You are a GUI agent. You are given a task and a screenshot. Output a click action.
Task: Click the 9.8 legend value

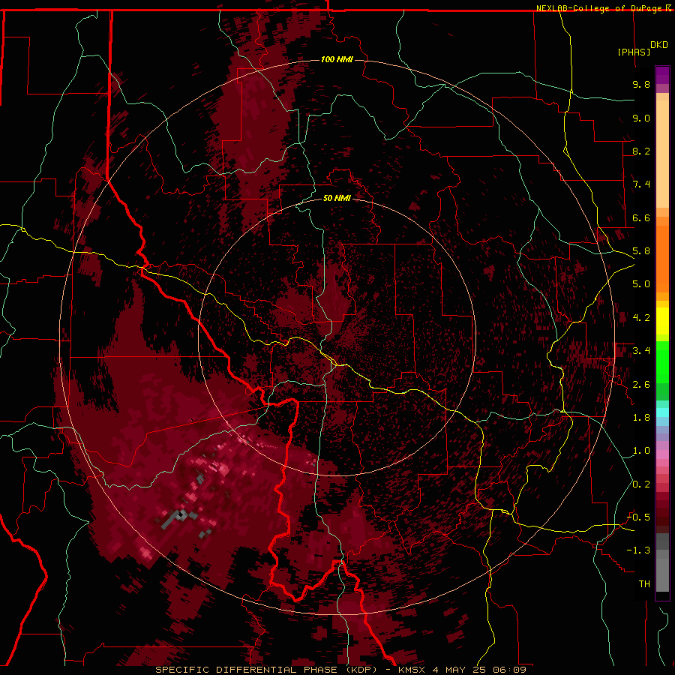tap(641, 84)
